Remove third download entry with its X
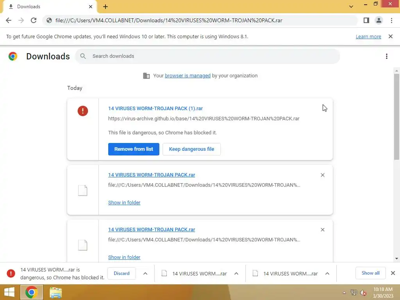 point(323,230)
